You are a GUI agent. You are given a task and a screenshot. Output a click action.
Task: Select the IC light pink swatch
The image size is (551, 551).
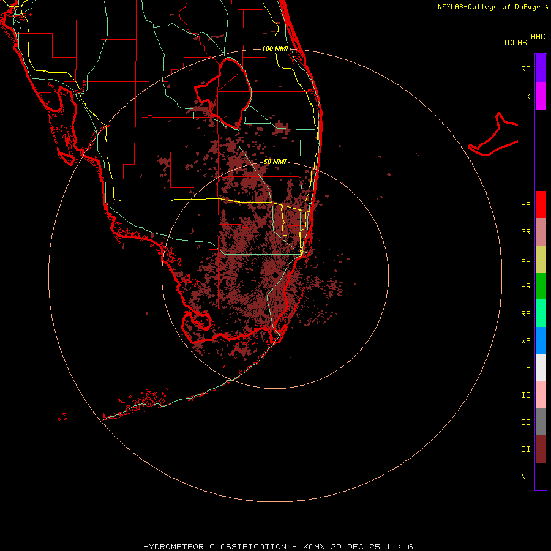point(541,395)
